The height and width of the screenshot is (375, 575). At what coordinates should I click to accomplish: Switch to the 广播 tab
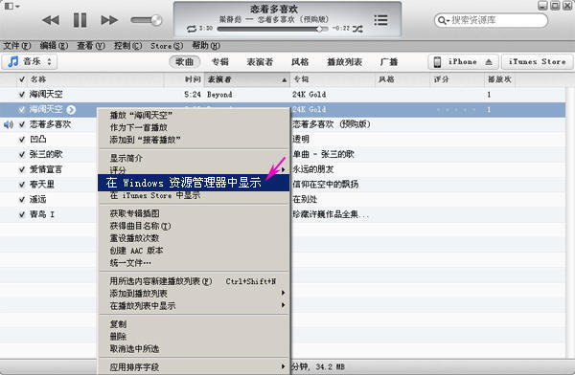389,62
